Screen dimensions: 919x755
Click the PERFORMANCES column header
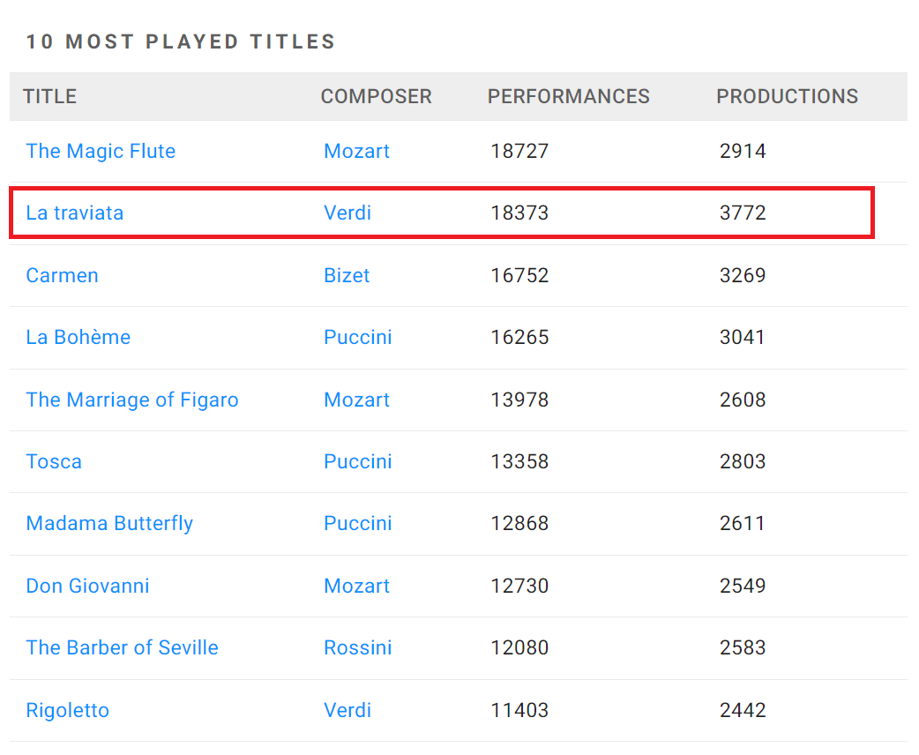(x=569, y=96)
